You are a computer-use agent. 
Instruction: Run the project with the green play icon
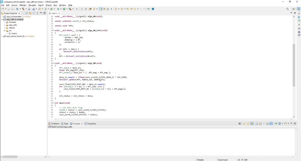(64, 9)
